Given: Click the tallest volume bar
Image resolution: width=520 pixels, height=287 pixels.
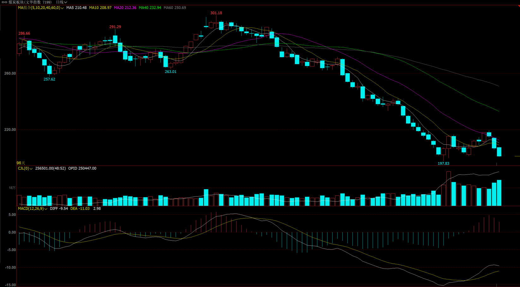Looking at the screenshot, I should pos(449,189).
